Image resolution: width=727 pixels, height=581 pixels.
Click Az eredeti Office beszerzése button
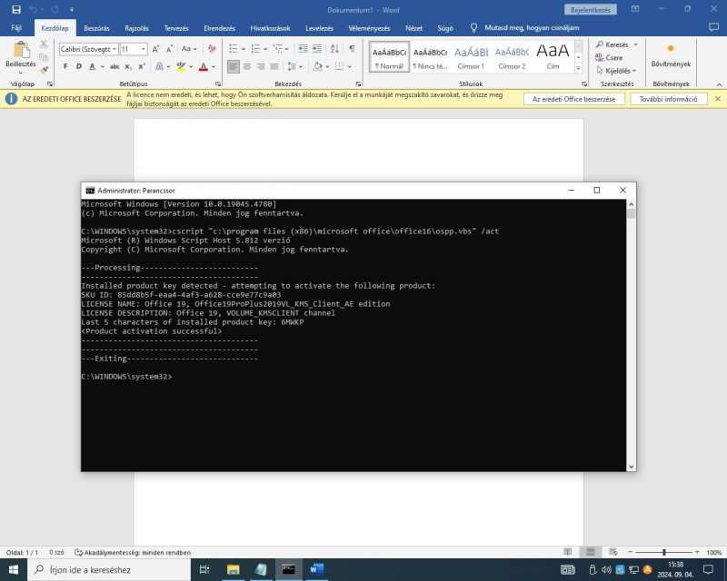[x=573, y=99]
